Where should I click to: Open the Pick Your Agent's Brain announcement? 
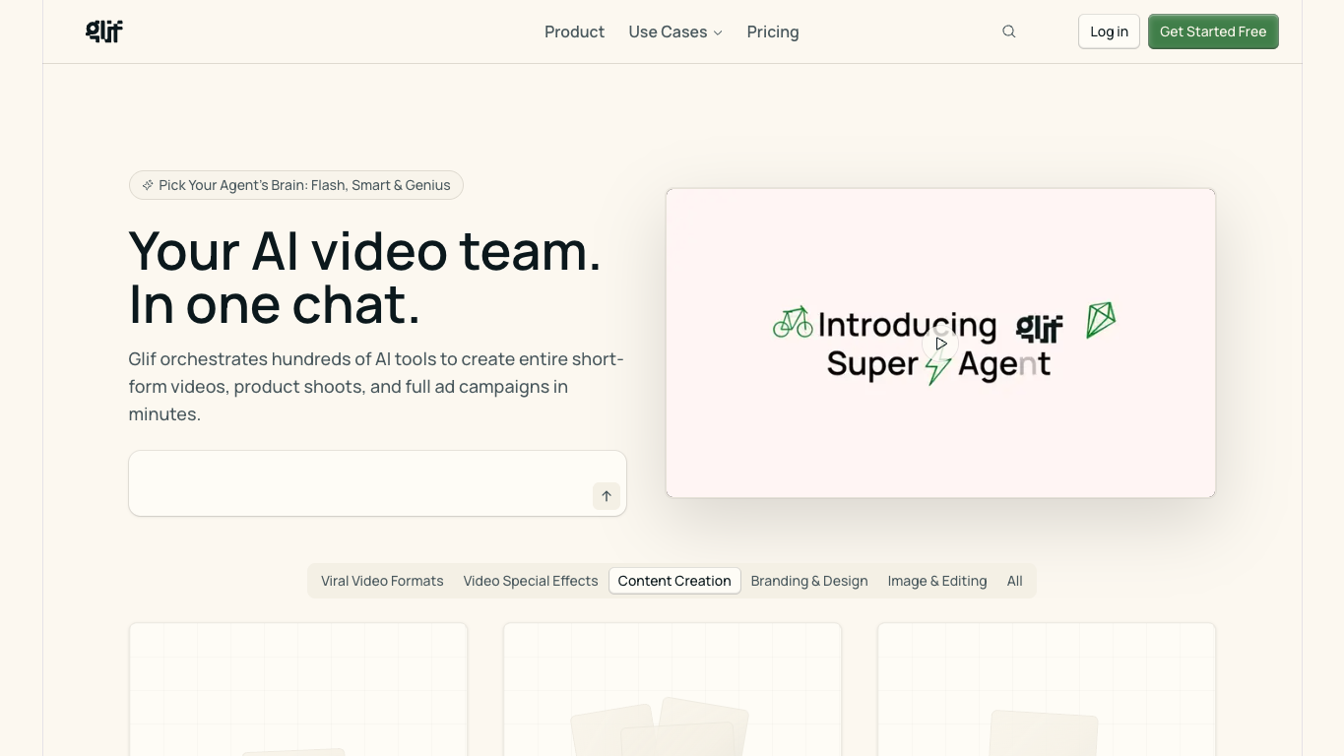click(x=296, y=185)
